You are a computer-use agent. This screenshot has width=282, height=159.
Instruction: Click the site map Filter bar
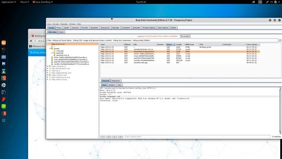(x=162, y=40)
